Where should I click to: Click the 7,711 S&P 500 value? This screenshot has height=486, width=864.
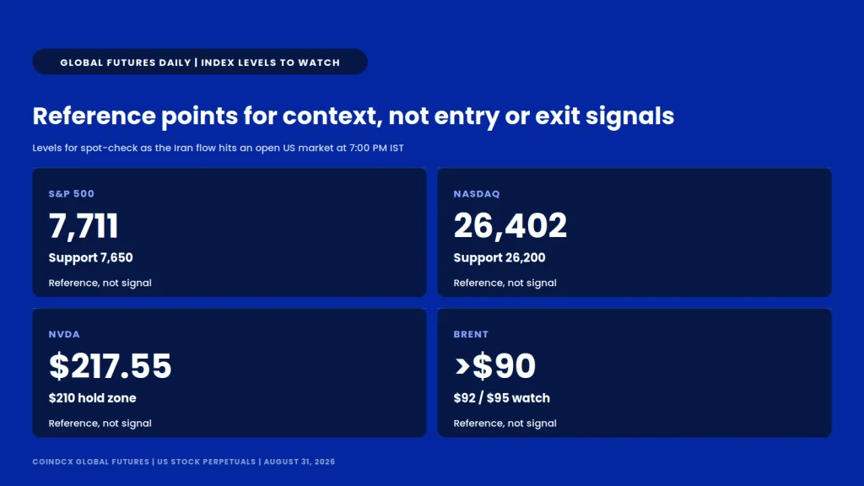pyautogui.click(x=84, y=226)
